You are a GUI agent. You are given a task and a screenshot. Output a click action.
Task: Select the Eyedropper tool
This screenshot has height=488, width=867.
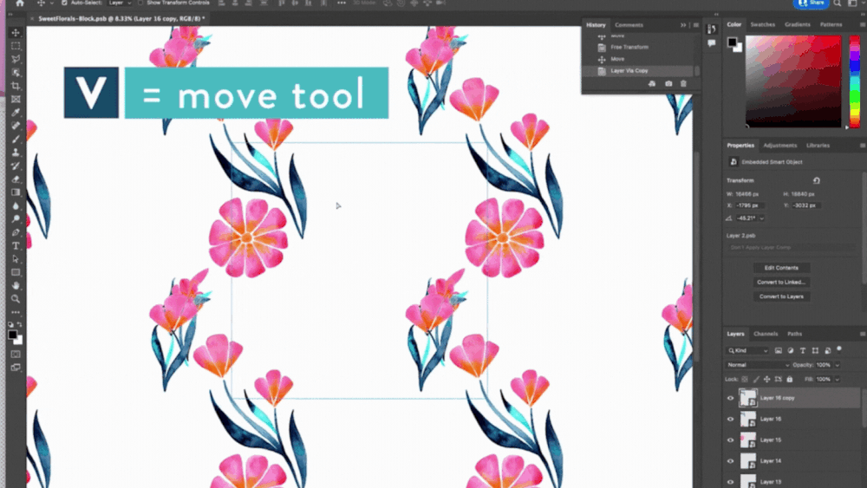click(16, 112)
